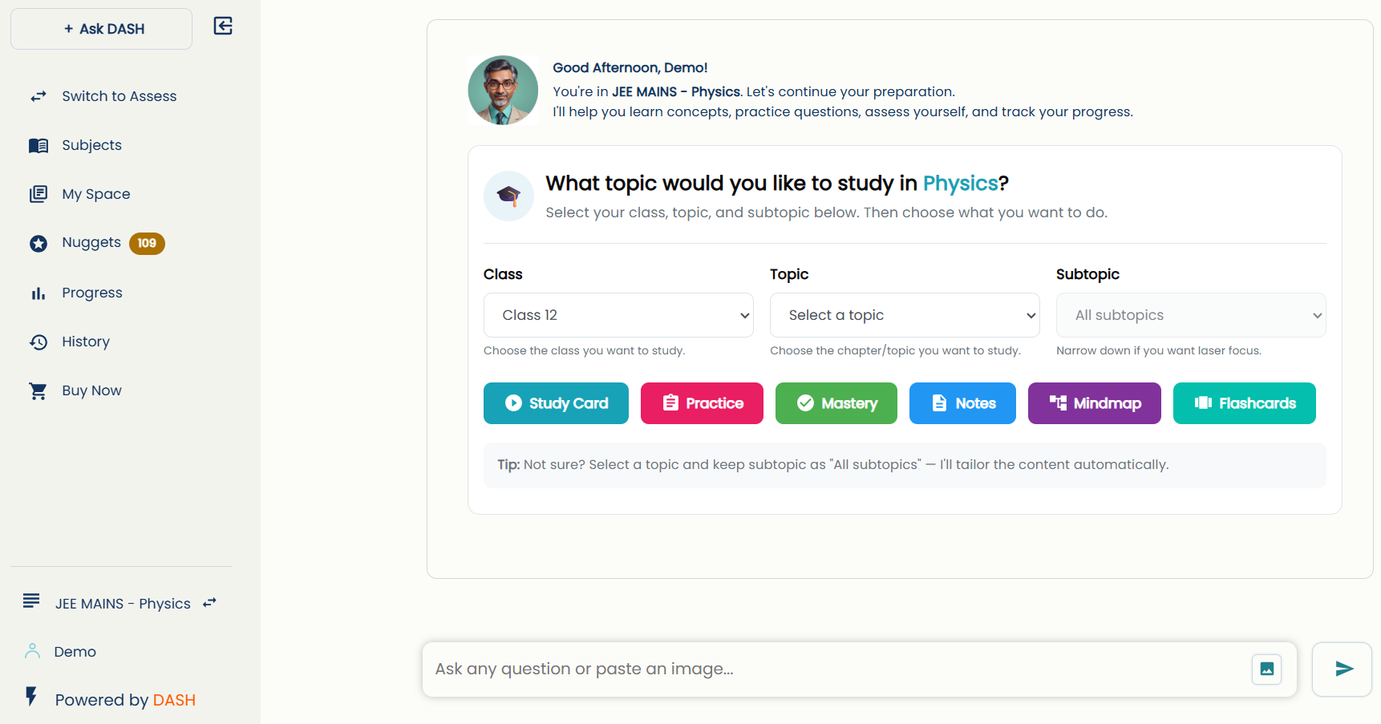The width and height of the screenshot is (1381, 724).
Task: Open the Mindmap button
Action: [1094, 403]
